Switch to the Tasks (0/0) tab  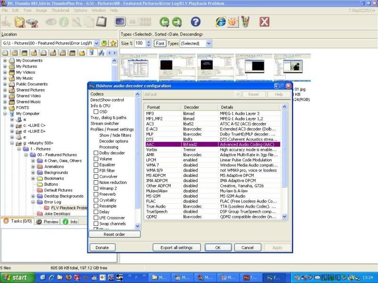point(17,221)
